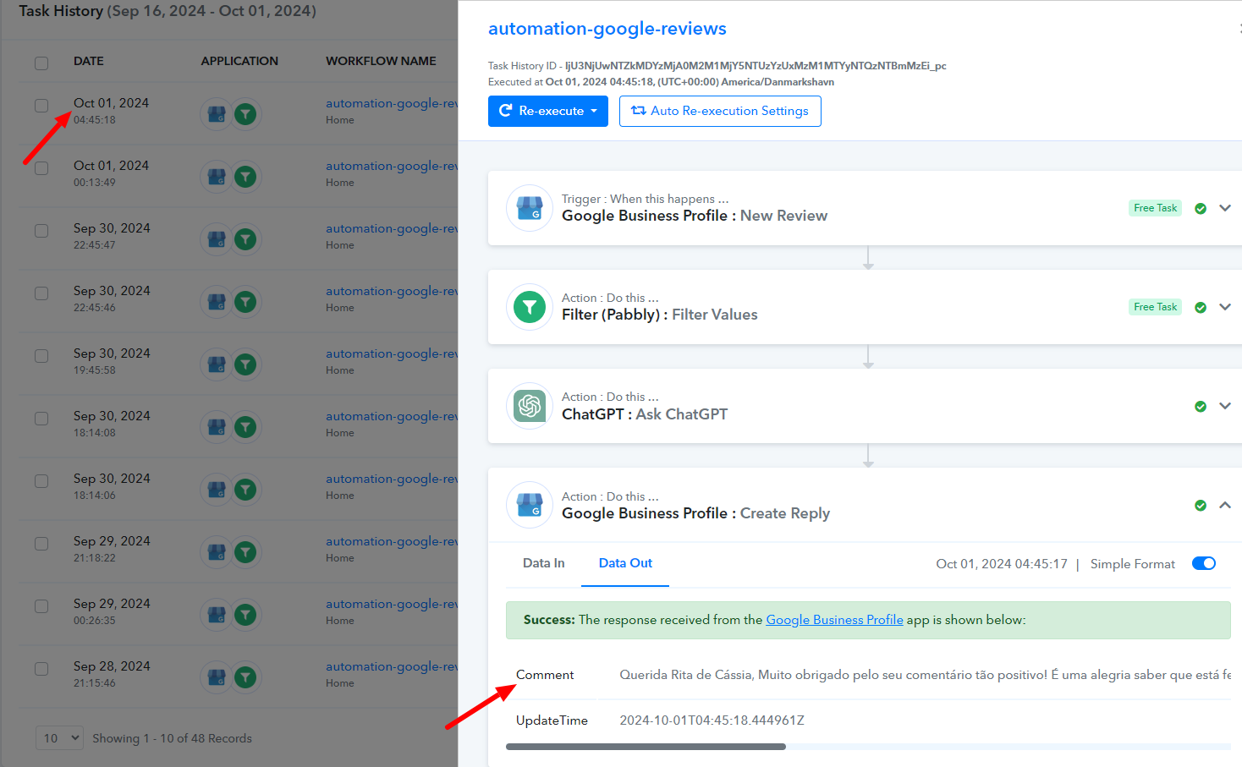This screenshot has width=1242, height=767.
Task: Open the Re-execute dropdown button
Action: pyautogui.click(x=548, y=111)
